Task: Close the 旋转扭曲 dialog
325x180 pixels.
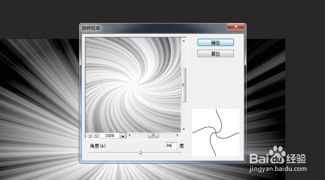Action: (x=235, y=26)
